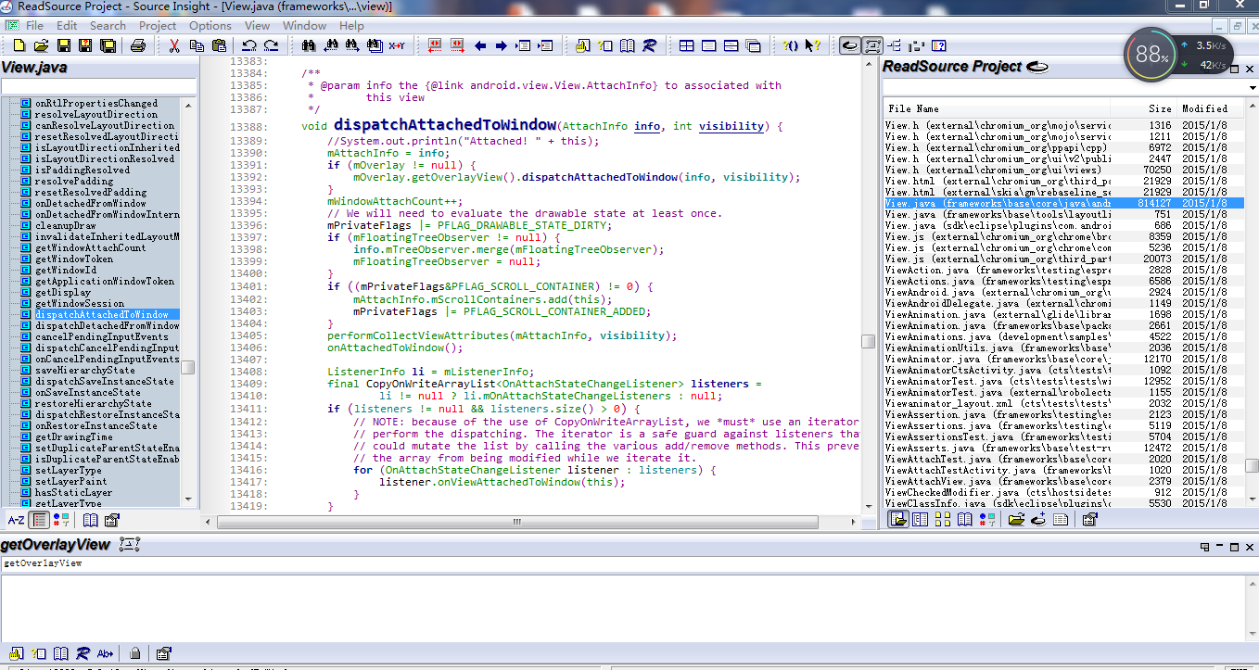
Task: Click the Ab+ icon in context window toolbar
Action: coord(106,653)
